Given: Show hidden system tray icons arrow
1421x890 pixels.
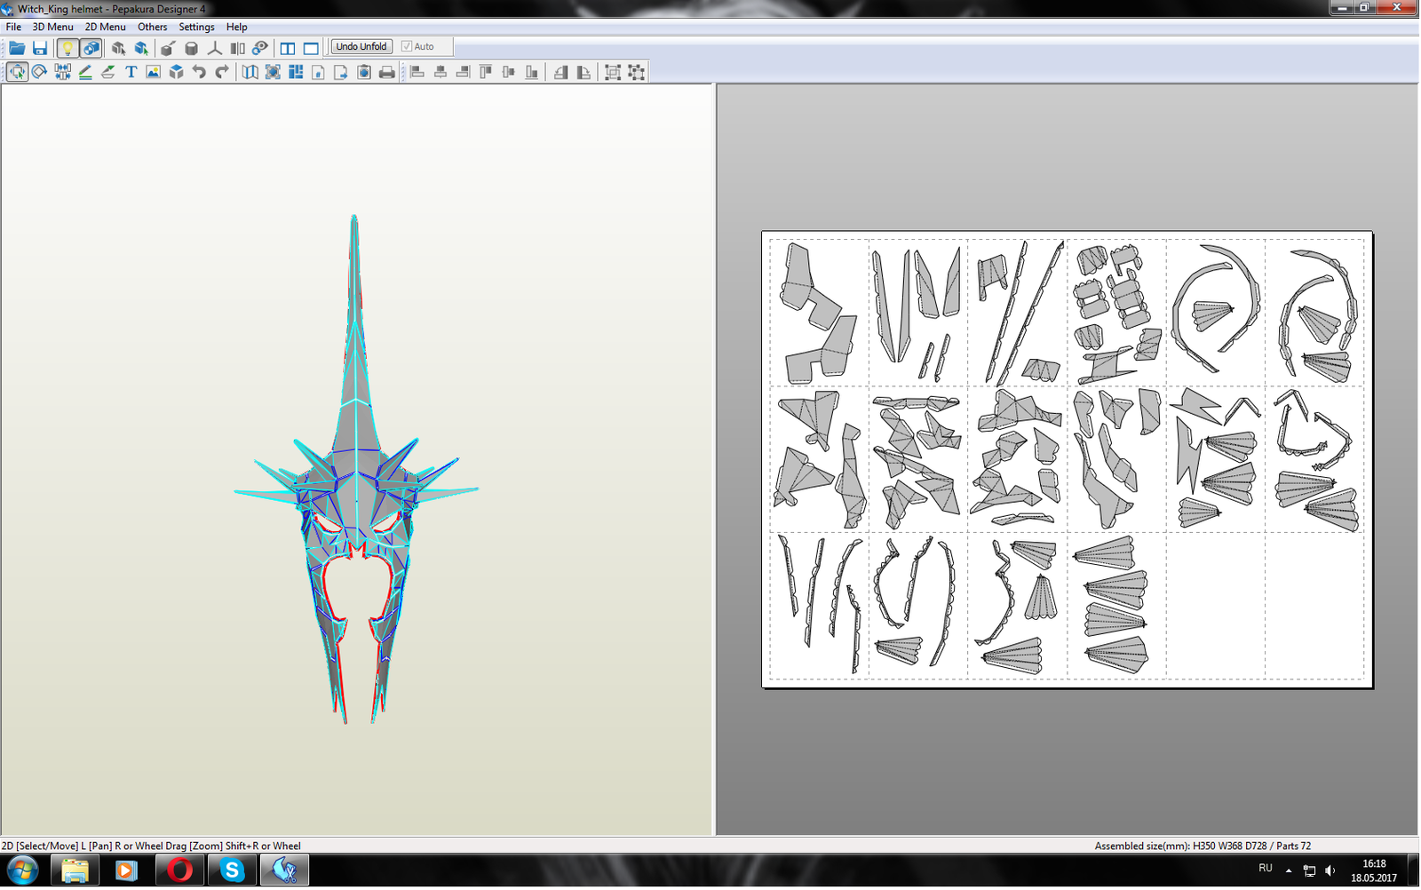Looking at the screenshot, I should click(x=1289, y=870).
